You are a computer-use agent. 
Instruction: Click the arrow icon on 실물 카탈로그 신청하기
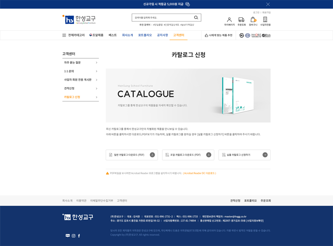pyautogui.click(x=265, y=155)
